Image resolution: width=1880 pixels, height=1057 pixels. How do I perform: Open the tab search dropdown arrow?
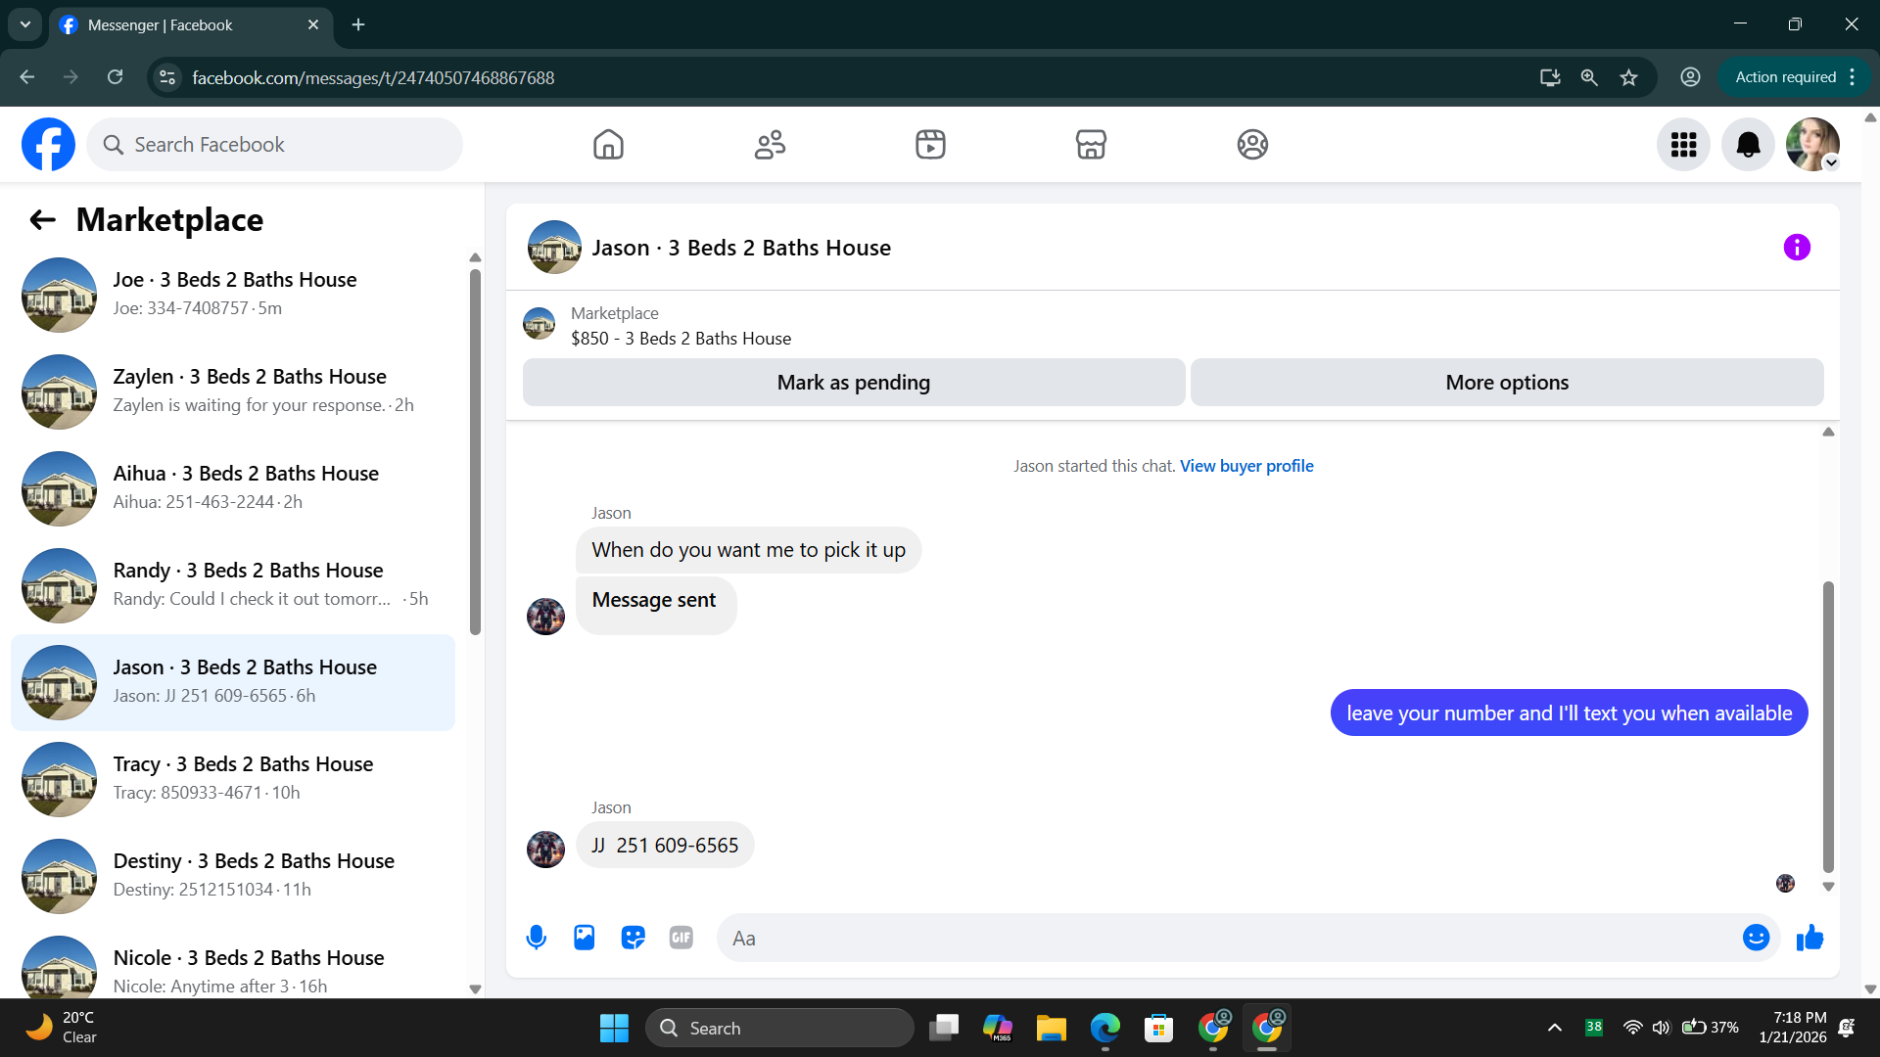click(x=24, y=24)
